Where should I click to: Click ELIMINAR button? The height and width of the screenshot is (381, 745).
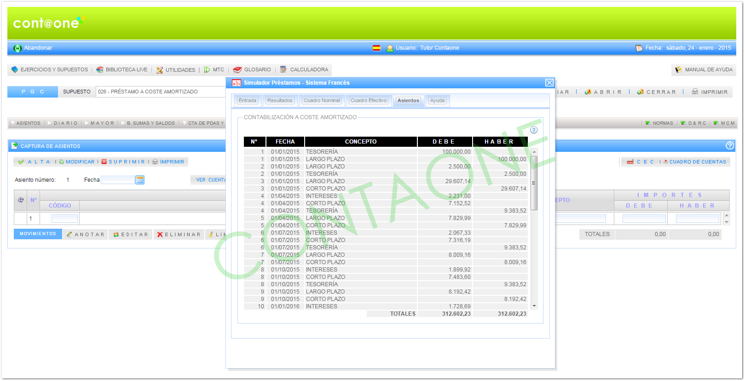coord(179,235)
